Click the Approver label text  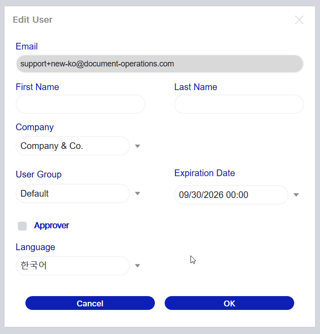(52, 226)
